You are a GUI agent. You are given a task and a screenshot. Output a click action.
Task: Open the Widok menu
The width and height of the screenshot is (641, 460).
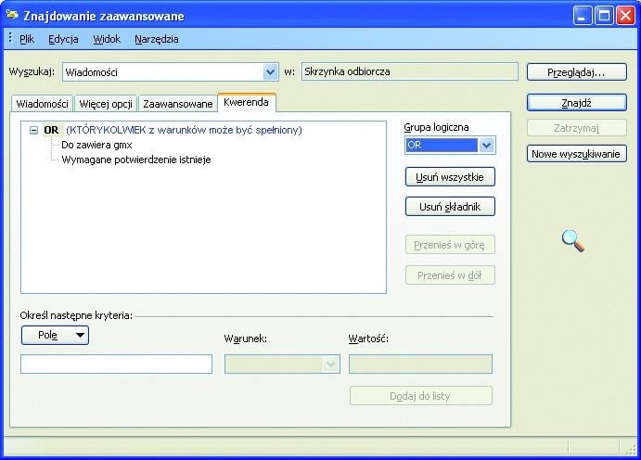click(106, 39)
